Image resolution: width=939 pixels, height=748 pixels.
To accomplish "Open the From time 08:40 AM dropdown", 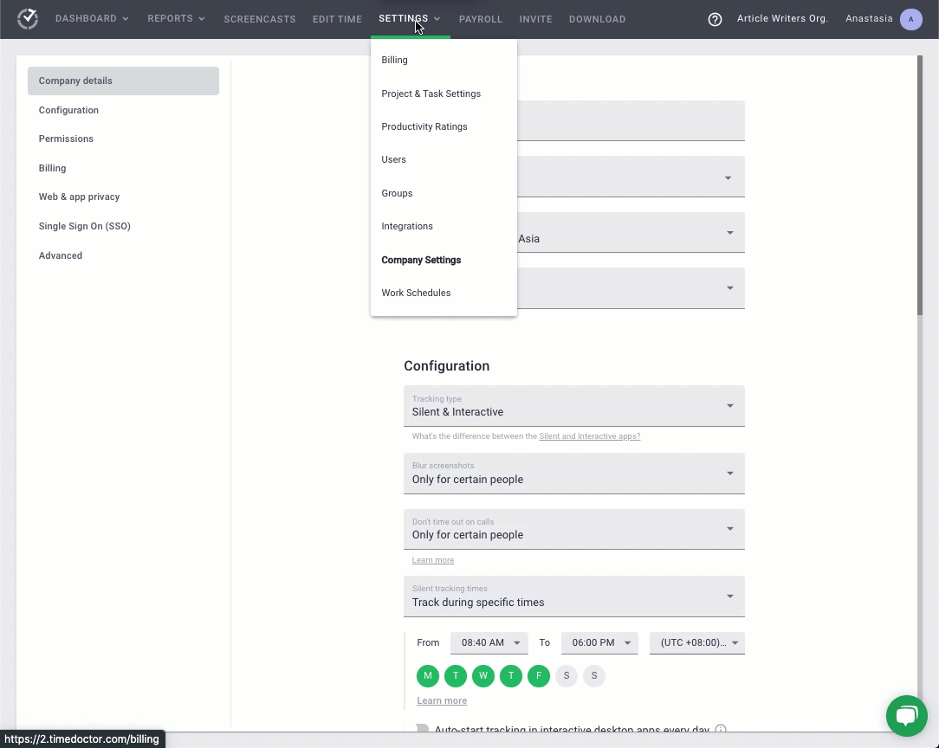I will 489,642.
